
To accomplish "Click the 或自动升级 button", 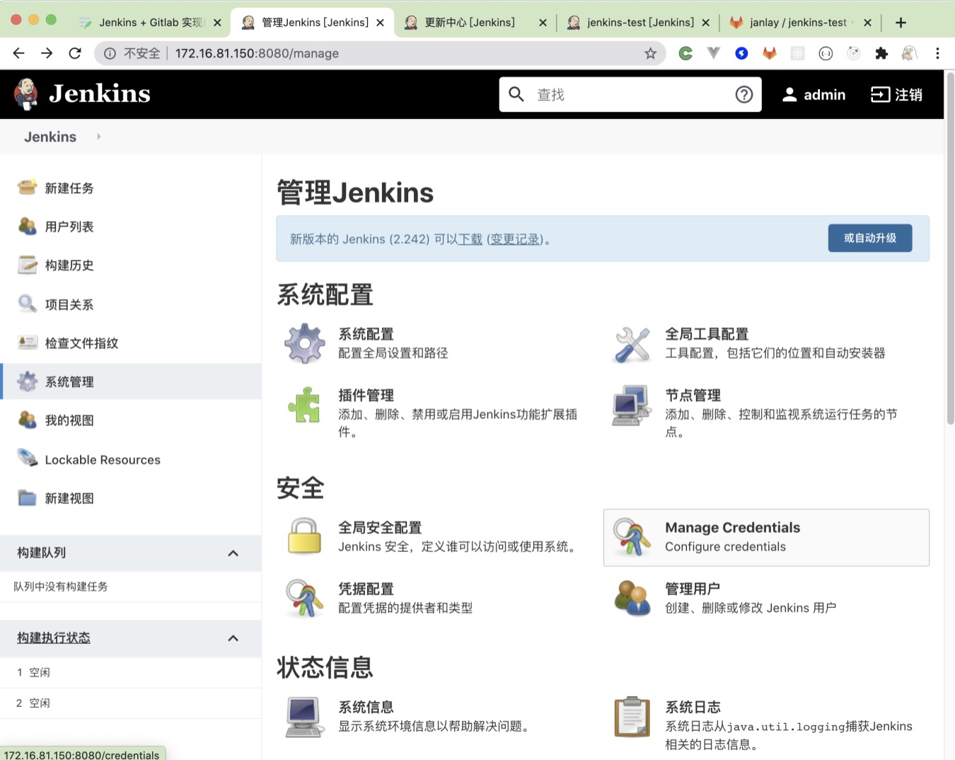I will click(870, 238).
